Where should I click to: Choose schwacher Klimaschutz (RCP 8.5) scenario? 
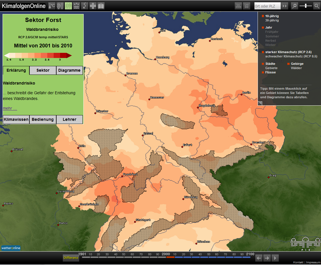(x=291, y=56)
